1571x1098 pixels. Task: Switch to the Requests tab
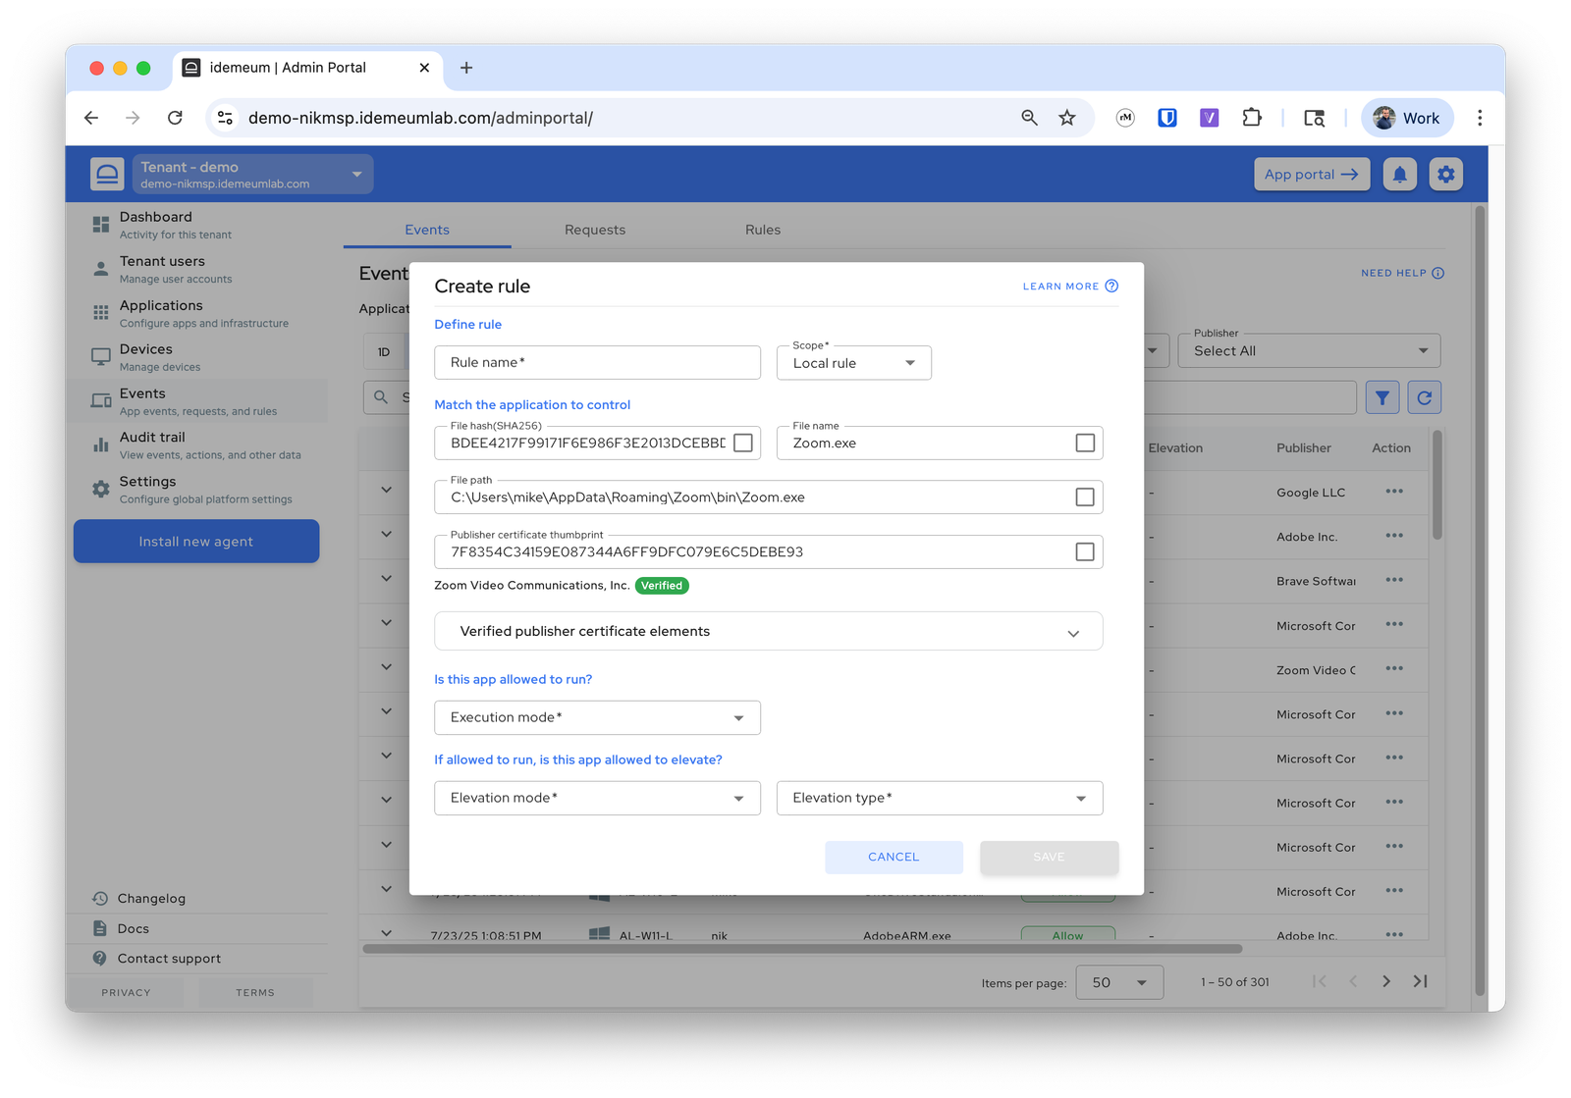click(x=595, y=230)
